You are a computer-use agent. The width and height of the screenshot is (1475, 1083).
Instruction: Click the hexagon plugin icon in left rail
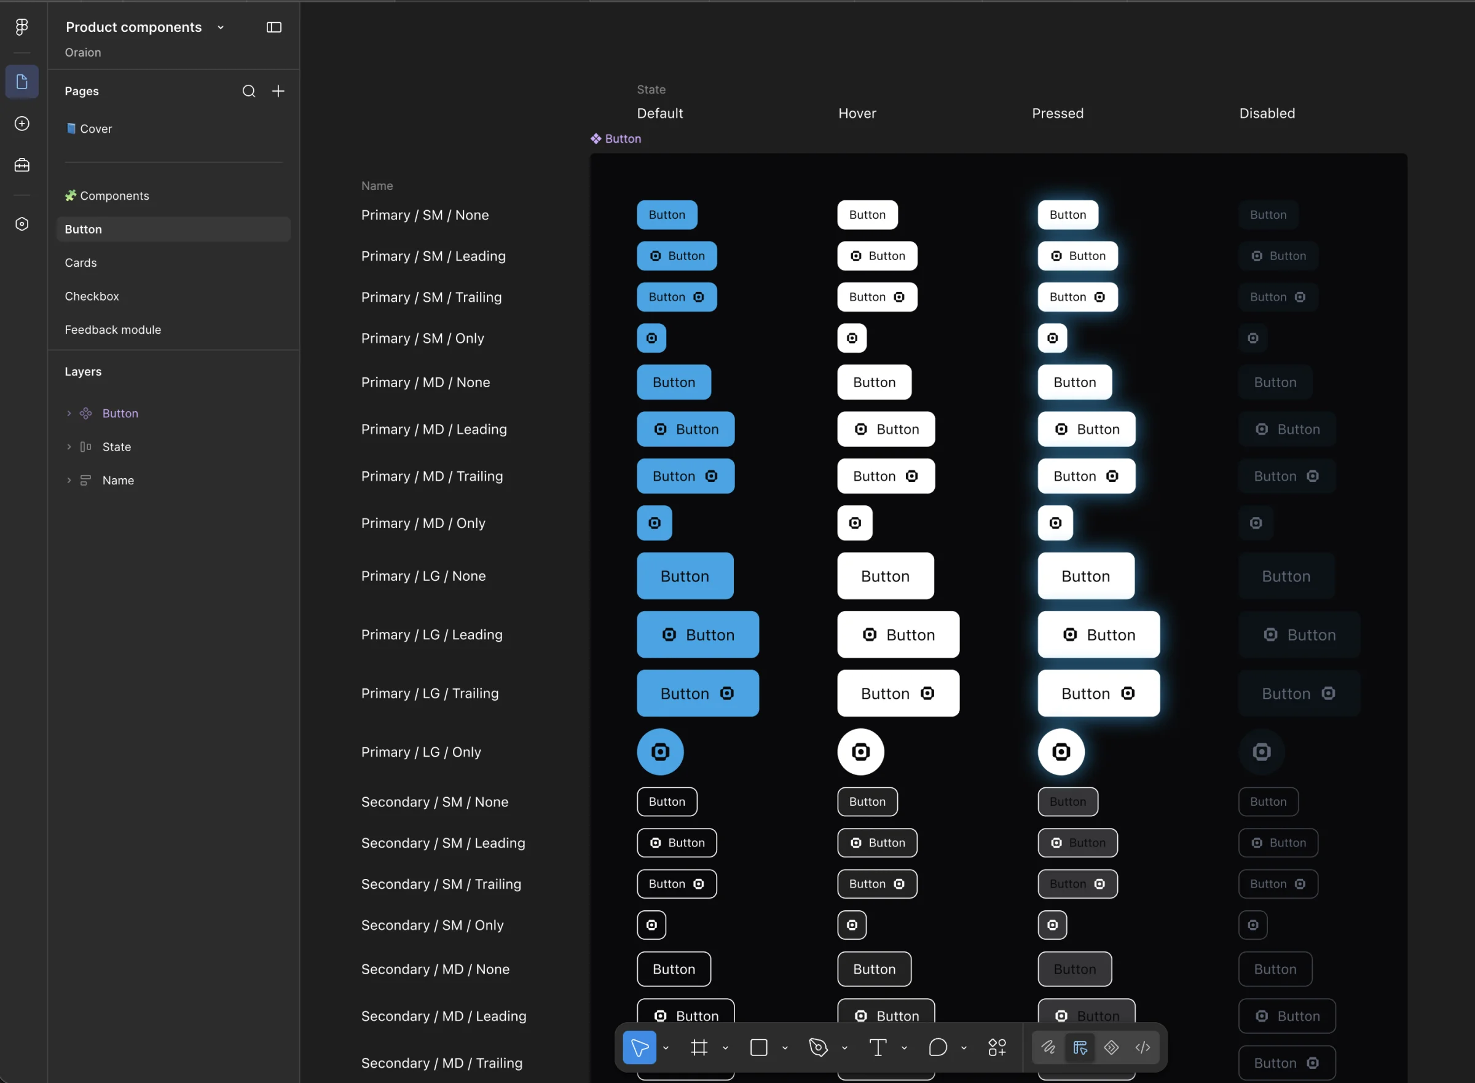[x=22, y=224]
